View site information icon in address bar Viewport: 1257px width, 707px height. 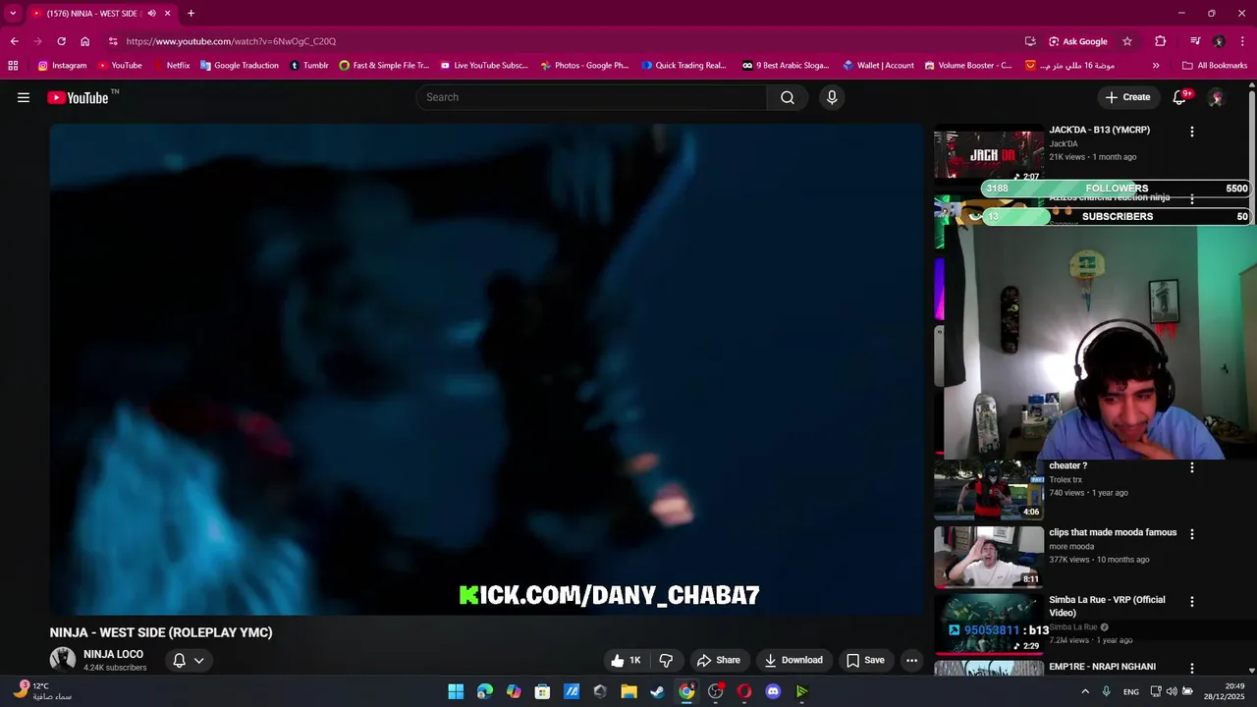pyautogui.click(x=113, y=41)
